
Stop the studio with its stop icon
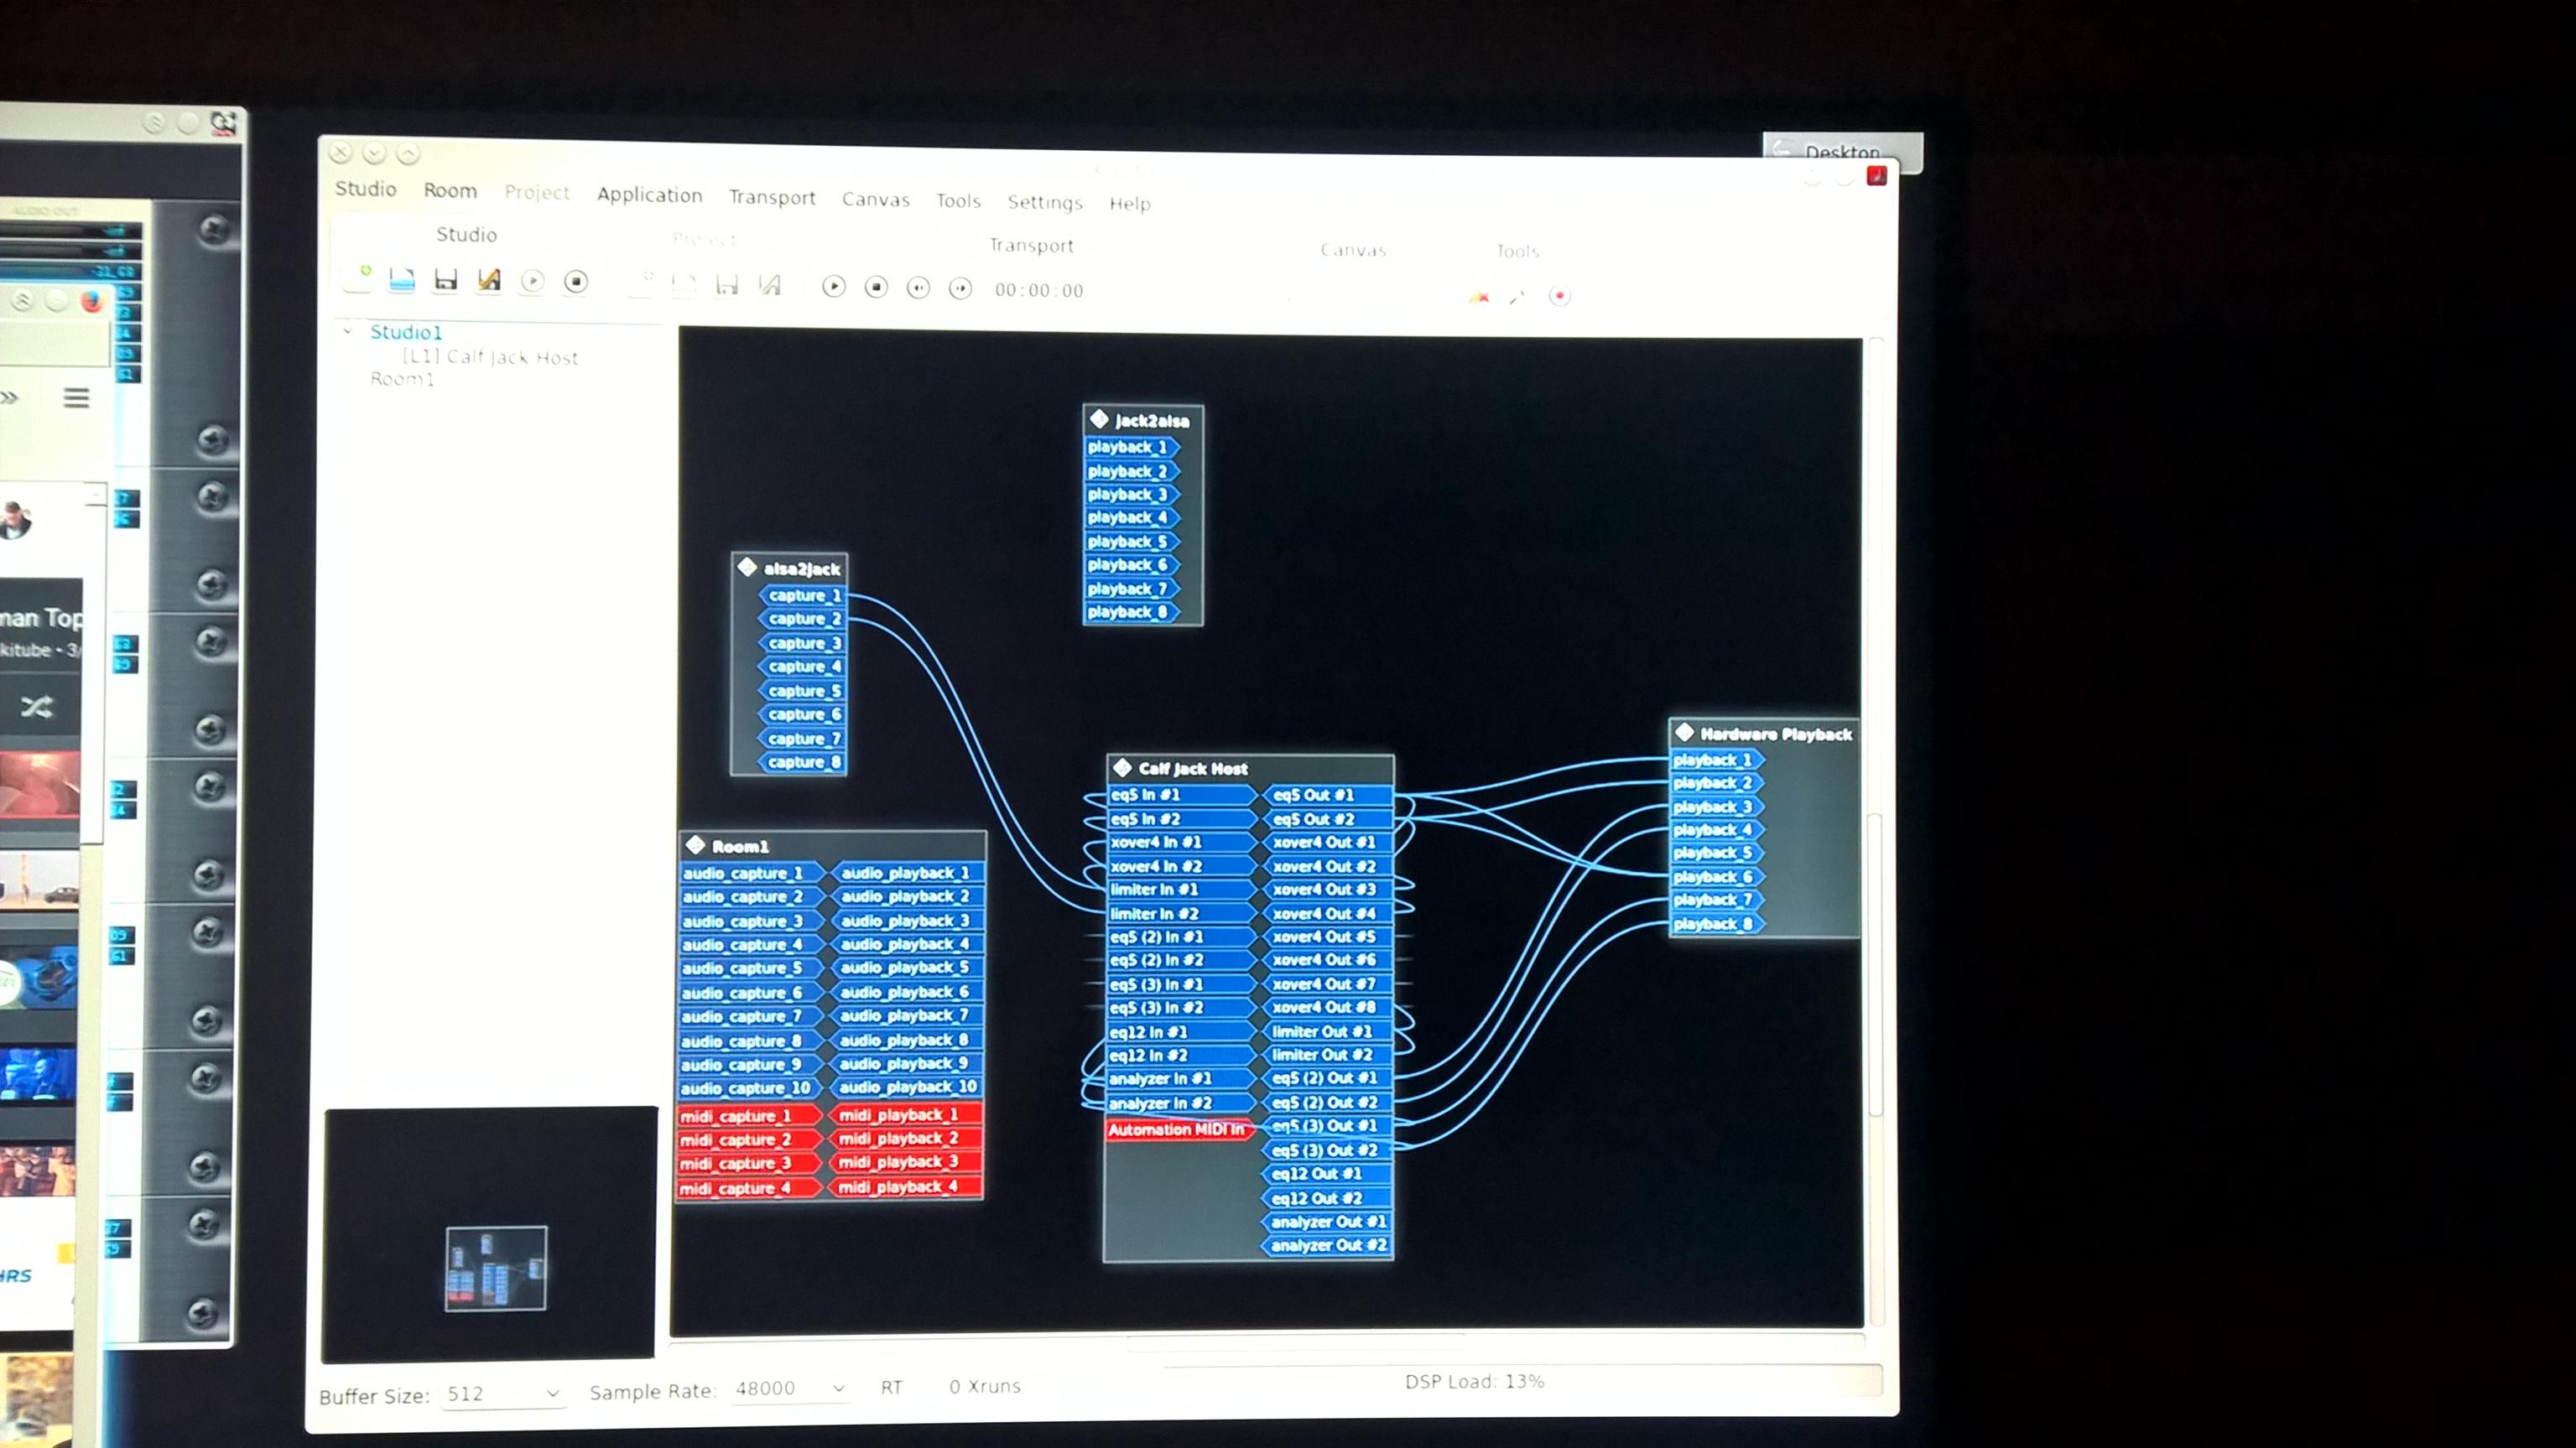pos(576,283)
